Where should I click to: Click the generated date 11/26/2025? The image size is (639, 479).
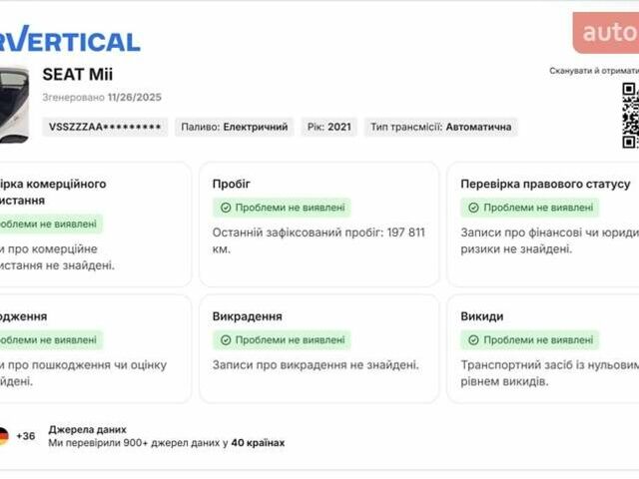click(x=135, y=97)
